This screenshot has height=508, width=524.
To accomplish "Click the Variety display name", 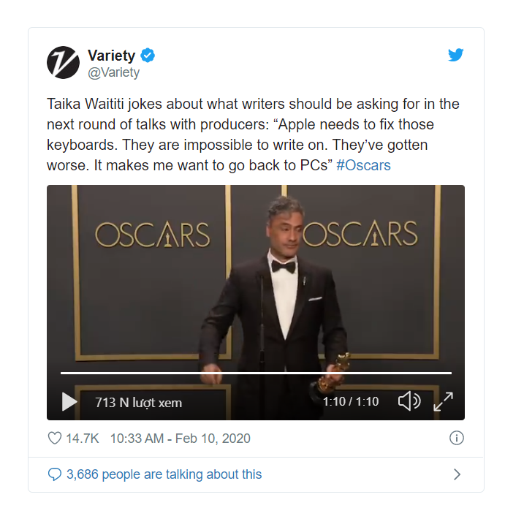I will tap(112, 56).
